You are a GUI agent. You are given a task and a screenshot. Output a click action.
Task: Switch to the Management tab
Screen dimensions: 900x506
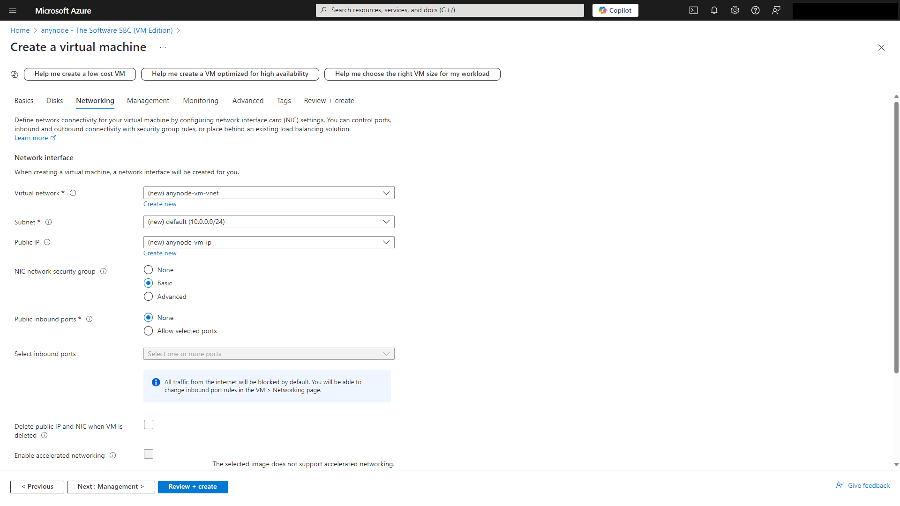coord(148,101)
